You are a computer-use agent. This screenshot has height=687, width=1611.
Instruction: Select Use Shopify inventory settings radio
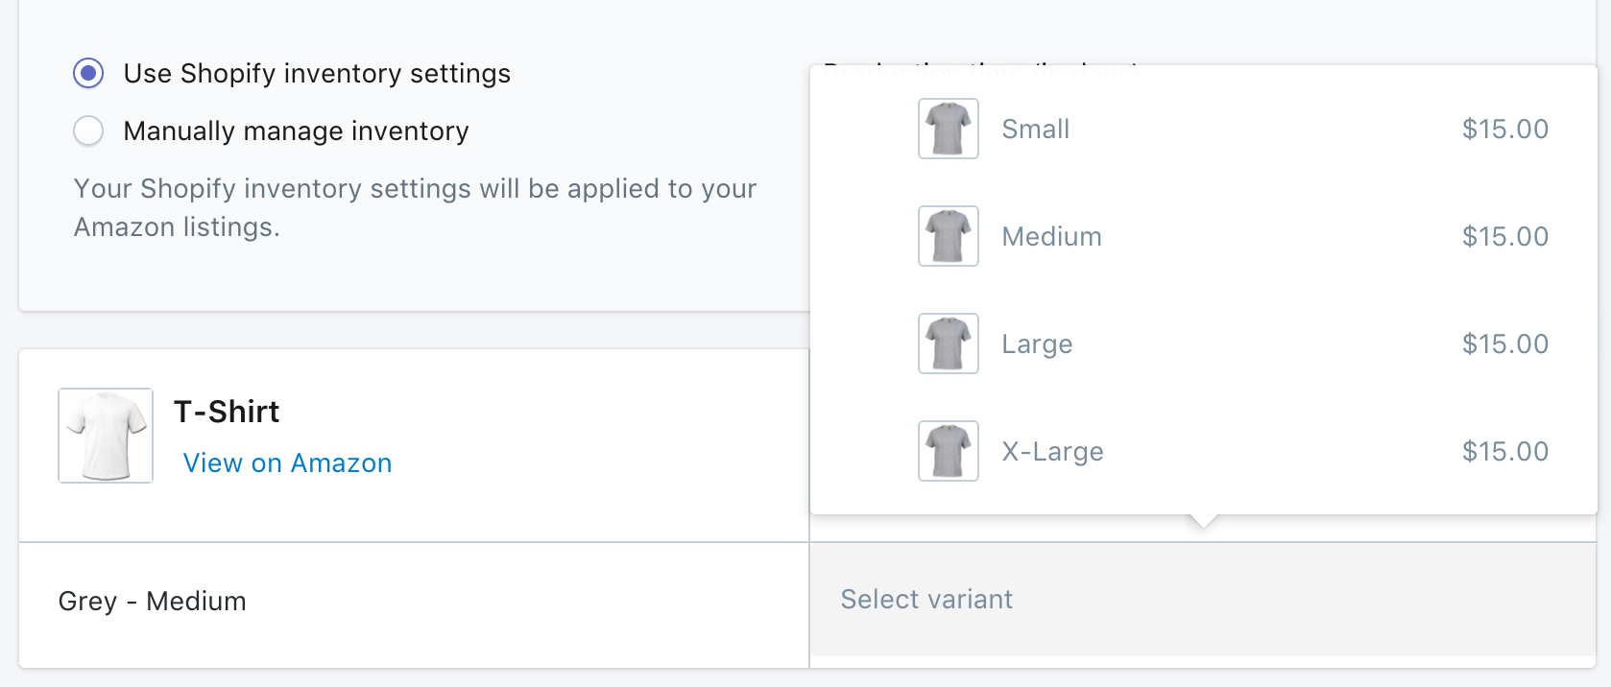(x=88, y=73)
